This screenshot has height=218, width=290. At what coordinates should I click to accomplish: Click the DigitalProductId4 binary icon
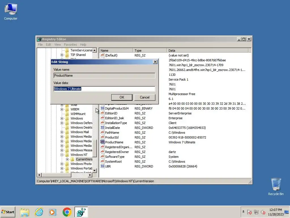point(102,108)
